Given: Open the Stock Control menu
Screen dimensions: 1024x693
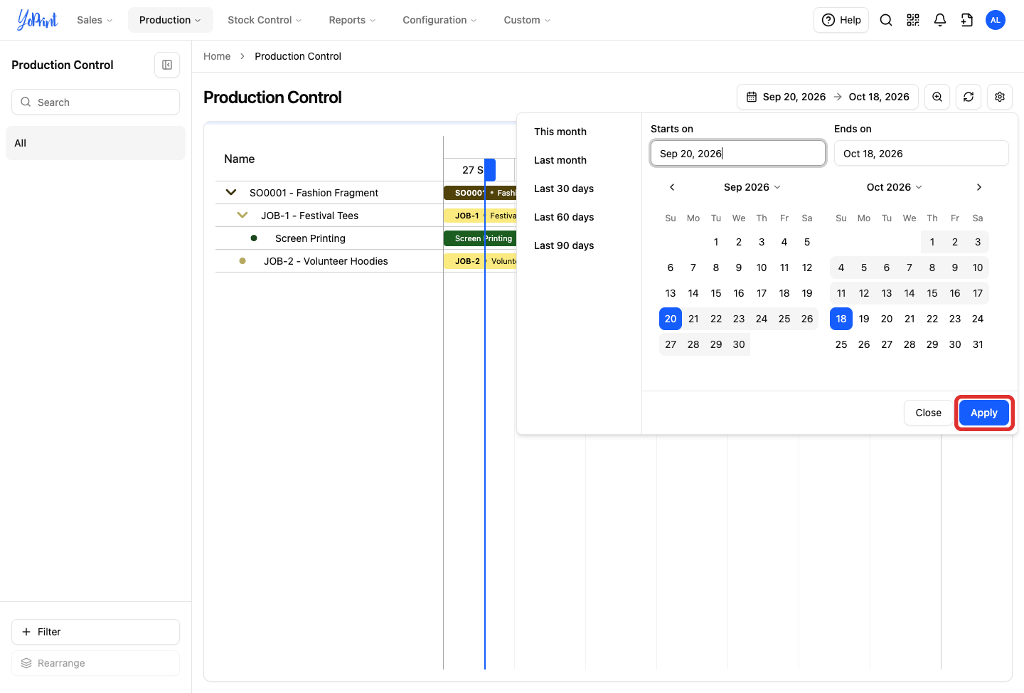Looking at the screenshot, I should pos(265,20).
